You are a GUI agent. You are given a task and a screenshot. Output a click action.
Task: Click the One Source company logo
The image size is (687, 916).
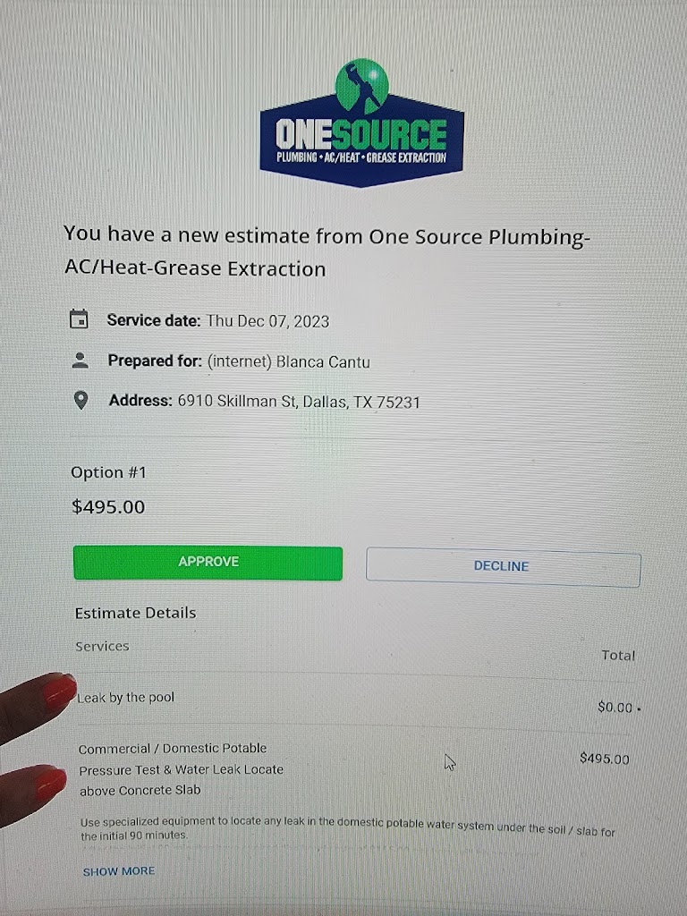pyautogui.click(x=361, y=123)
